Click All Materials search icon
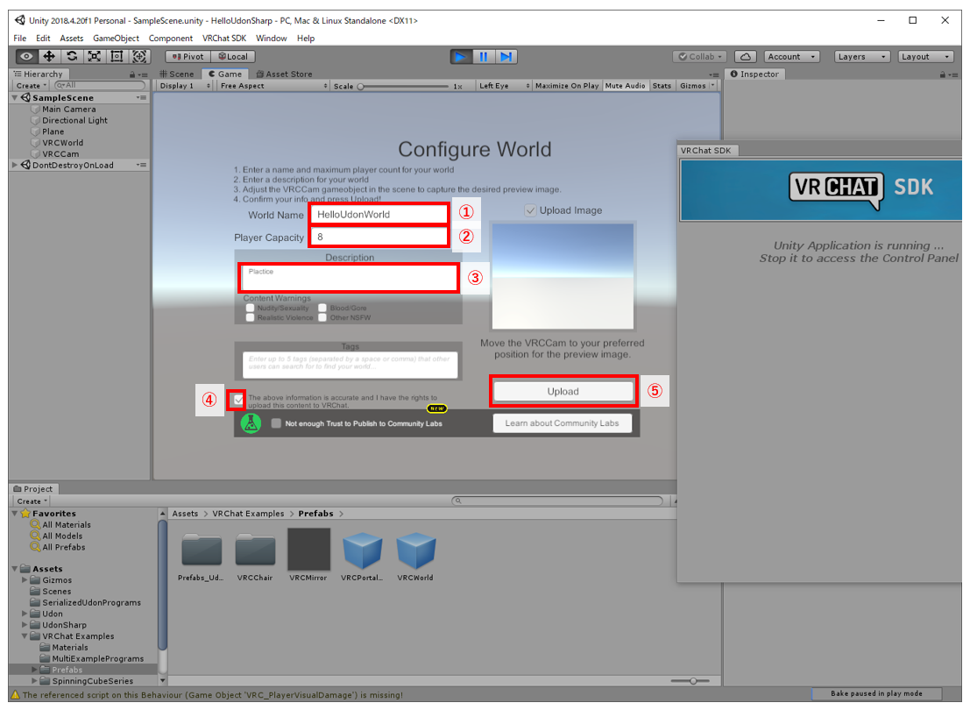The height and width of the screenshot is (710, 970). click(x=35, y=525)
